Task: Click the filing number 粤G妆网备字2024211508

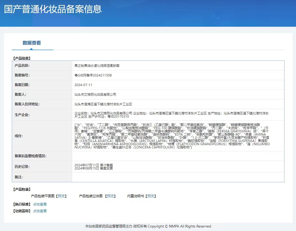Action: [93, 75]
